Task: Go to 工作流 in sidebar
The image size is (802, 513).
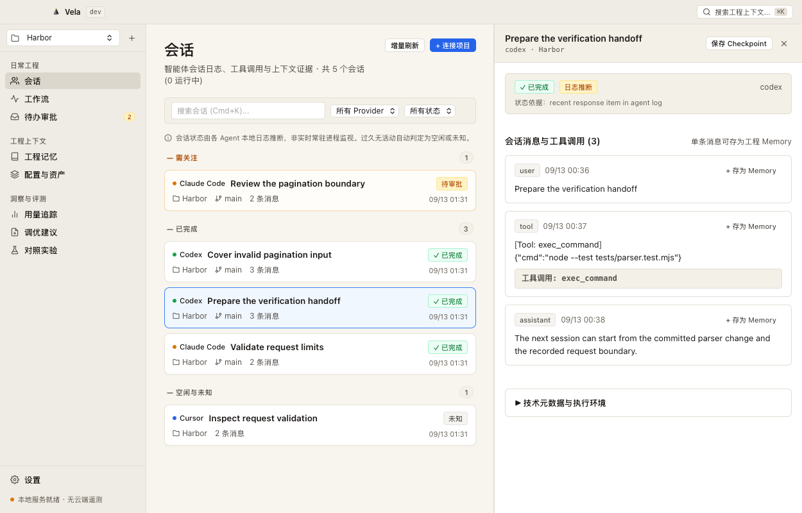Action: pyautogui.click(x=73, y=99)
